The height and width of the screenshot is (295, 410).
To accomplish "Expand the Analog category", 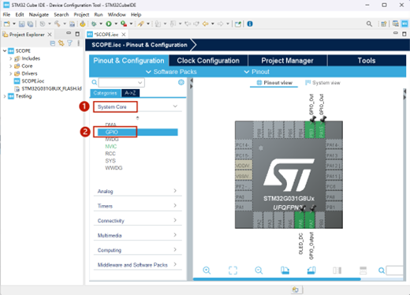I will pyautogui.click(x=175, y=191).
